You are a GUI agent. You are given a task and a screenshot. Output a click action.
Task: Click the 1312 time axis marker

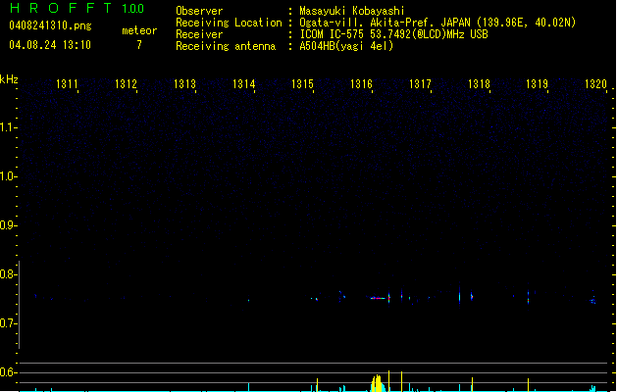126,84
